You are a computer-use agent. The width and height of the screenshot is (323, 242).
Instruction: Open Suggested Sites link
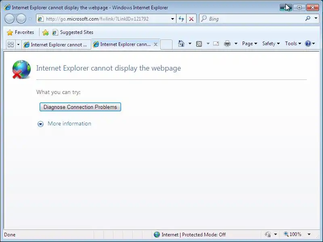coord(73,32)
